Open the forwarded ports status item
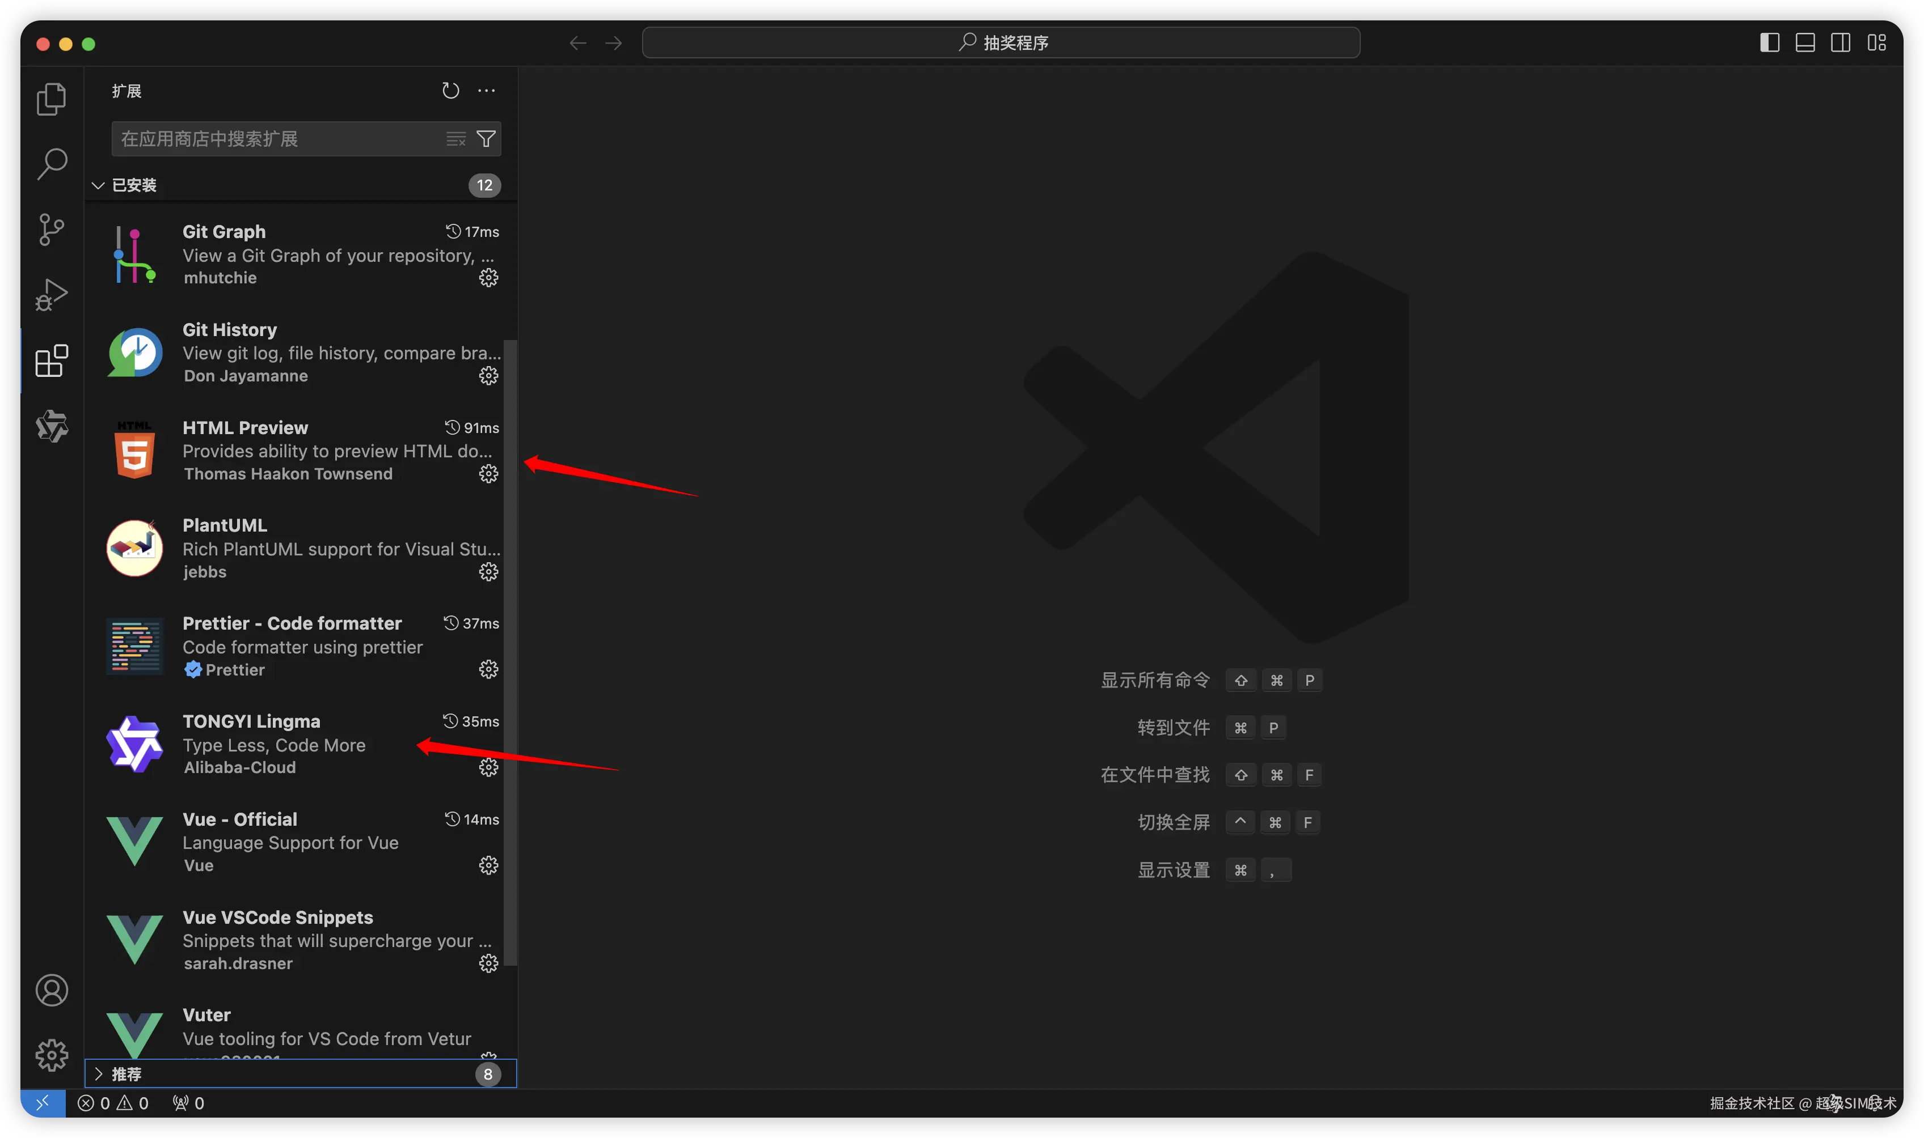The height and width of the screenshot is (1138, 1924). tap(188, 1103)
